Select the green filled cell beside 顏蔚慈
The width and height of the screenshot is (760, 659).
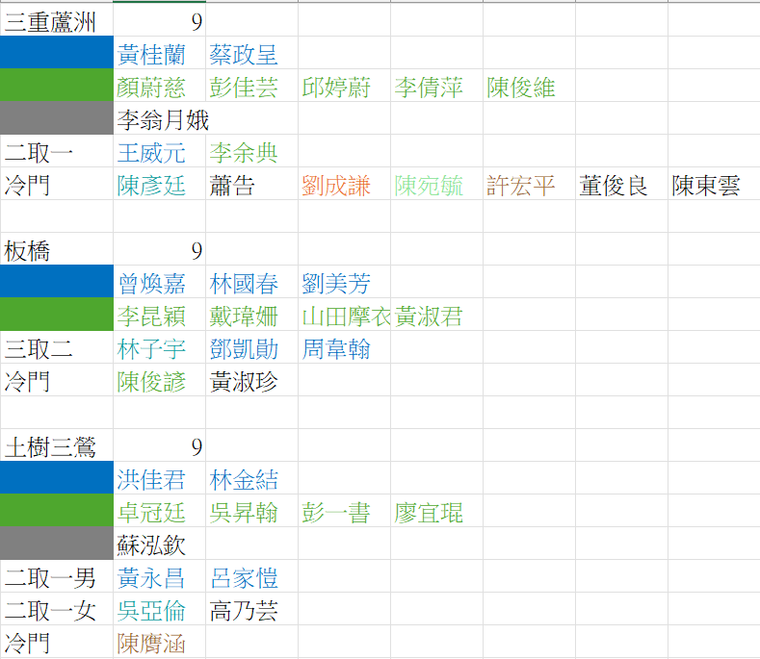[57, 86]
